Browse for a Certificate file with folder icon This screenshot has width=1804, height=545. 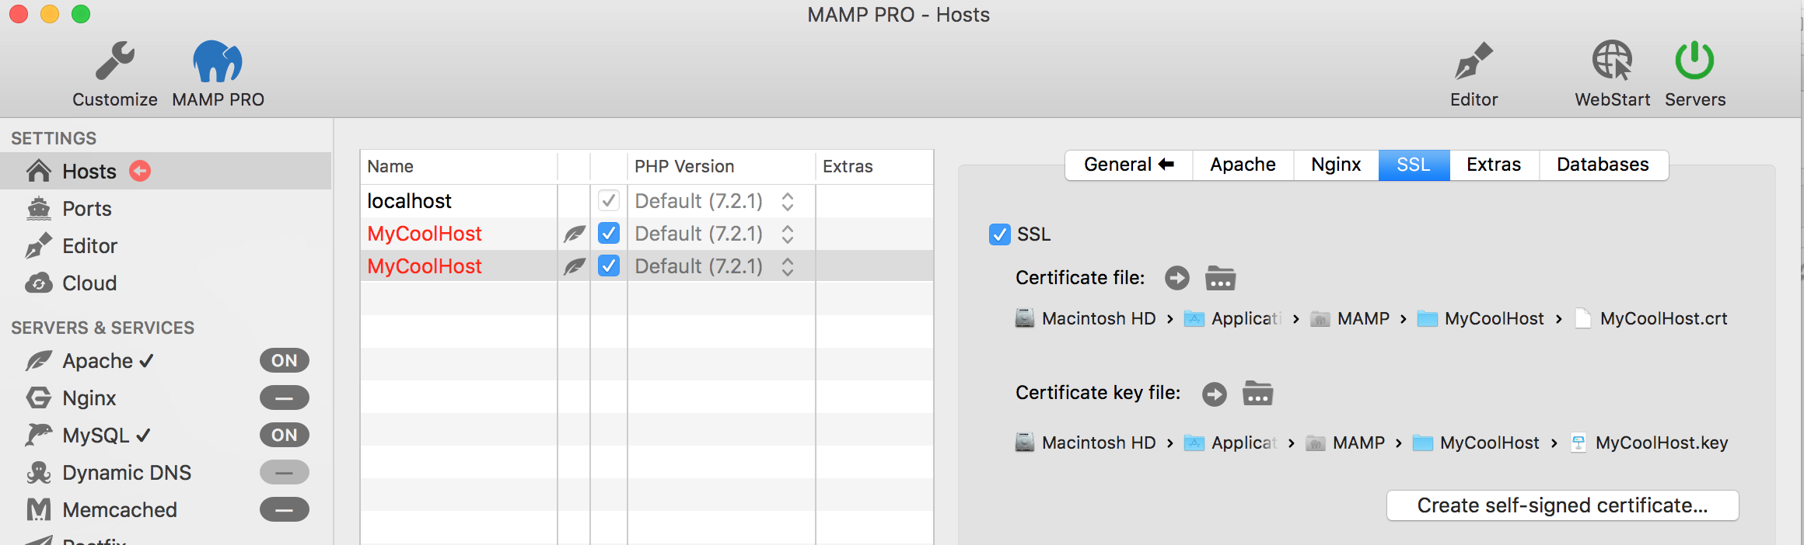tap(1220, 278)
